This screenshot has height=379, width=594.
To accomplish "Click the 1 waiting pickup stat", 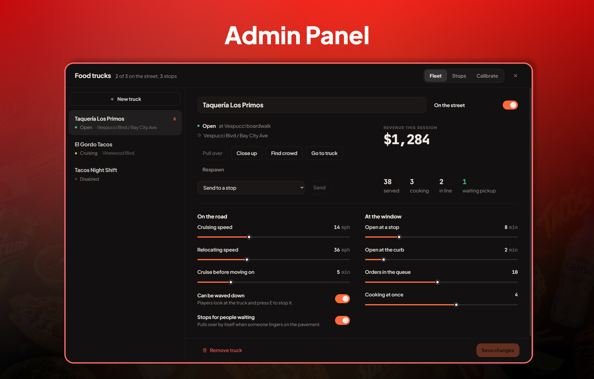I will click(479, 186).
